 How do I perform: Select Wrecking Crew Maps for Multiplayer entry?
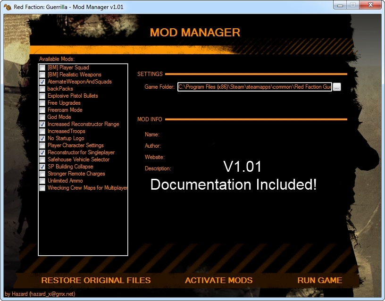click(87, 188)
